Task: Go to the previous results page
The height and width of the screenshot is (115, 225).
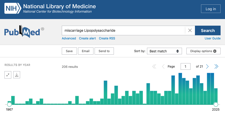Action: [163, 66]
